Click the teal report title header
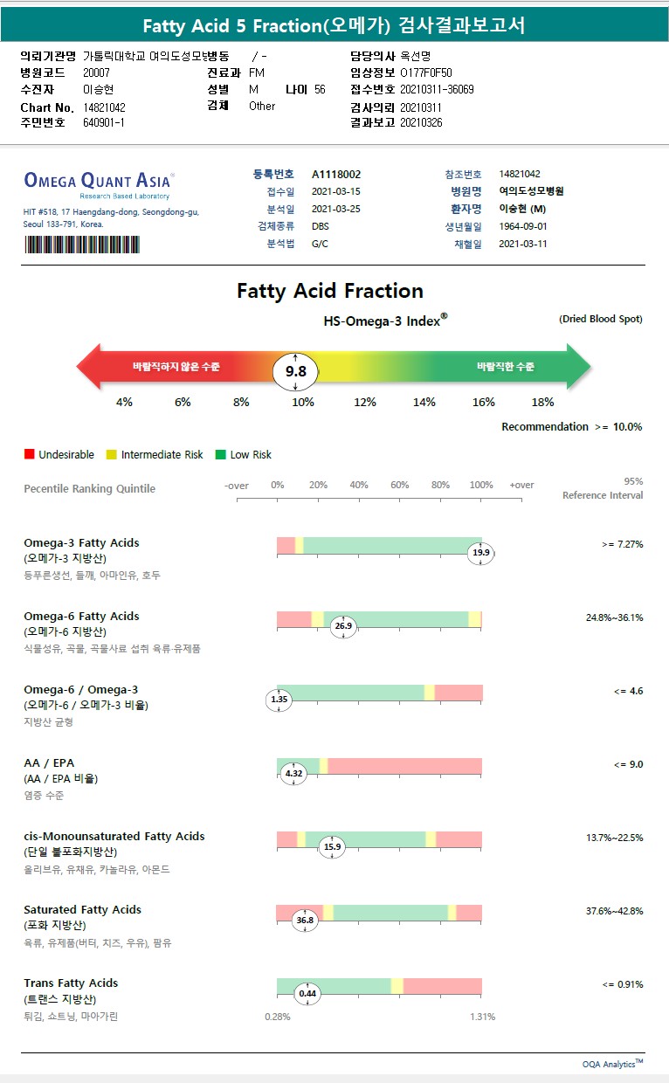This screenshot has width=669, height=1083. pyautogui.click(x=334, y=26)
